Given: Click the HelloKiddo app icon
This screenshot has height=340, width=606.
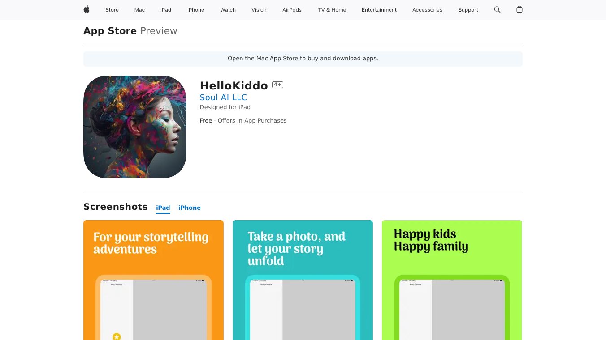Looking at the screenshot, I should 135,127.
